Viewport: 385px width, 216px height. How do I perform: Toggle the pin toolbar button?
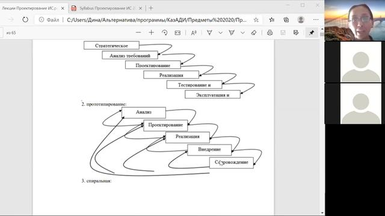pyautogui.click(x=312, y=32)
